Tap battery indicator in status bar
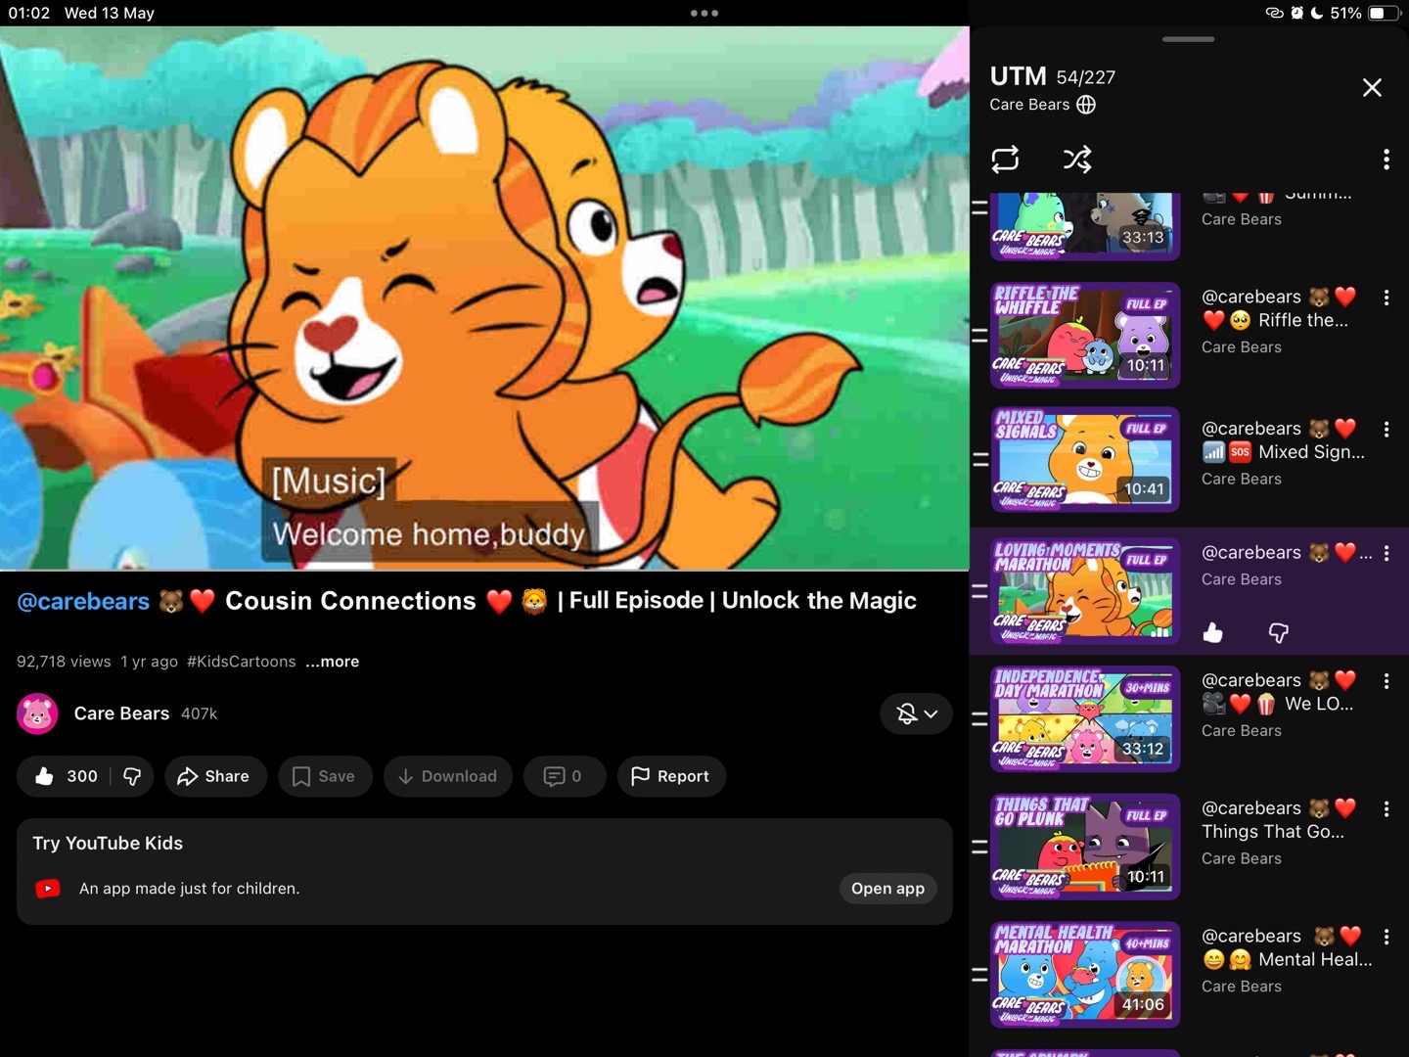1409x1057 pixels. (1384, 13)
